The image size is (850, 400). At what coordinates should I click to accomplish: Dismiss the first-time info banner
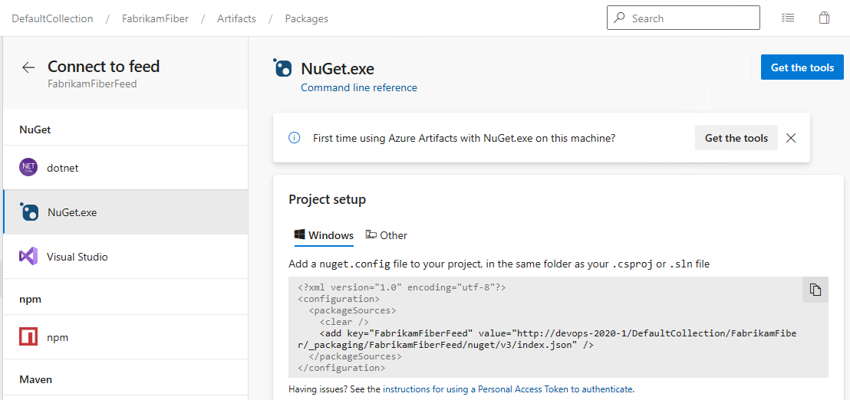tap(791, 138)
